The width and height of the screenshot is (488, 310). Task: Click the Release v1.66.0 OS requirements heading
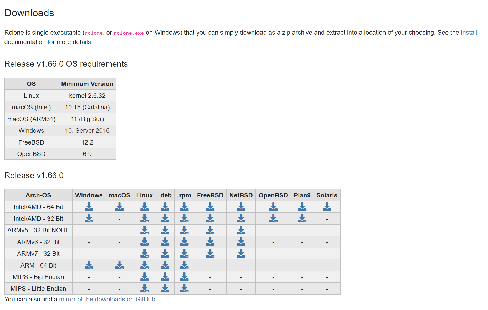[x=66, y=64]
